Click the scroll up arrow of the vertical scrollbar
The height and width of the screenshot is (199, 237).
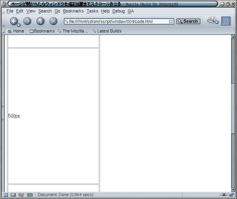tap(233, 37)
